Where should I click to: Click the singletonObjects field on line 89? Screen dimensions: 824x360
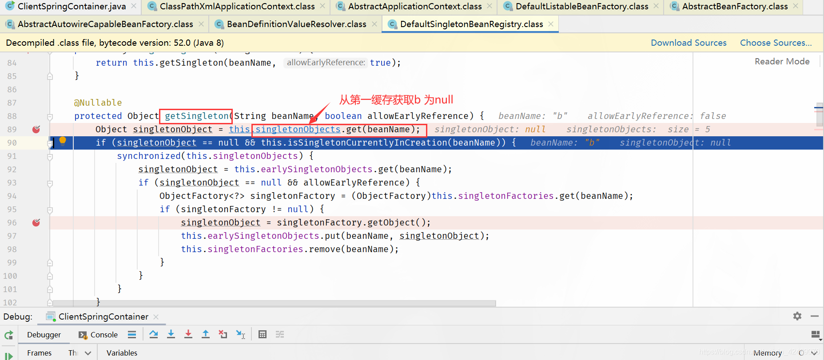point(298,129)
